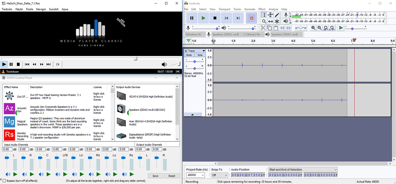The width and height of the screenshot is (396, 184).
Task: Select Audacity's Draw tool pencil icon
Action: coord(276,15)
